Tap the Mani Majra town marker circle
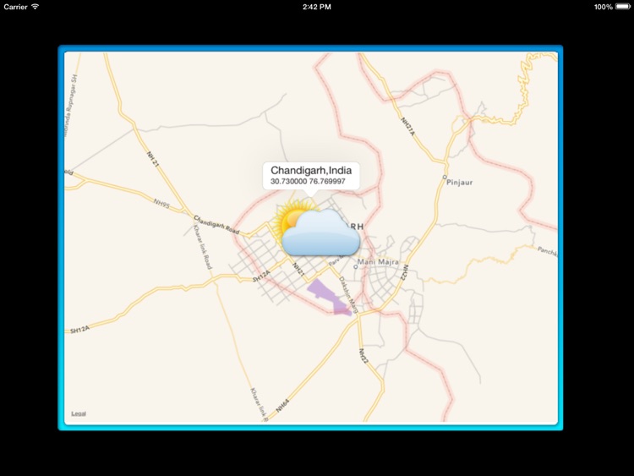This screenshot has width=634, height=476. click(355, 267)
